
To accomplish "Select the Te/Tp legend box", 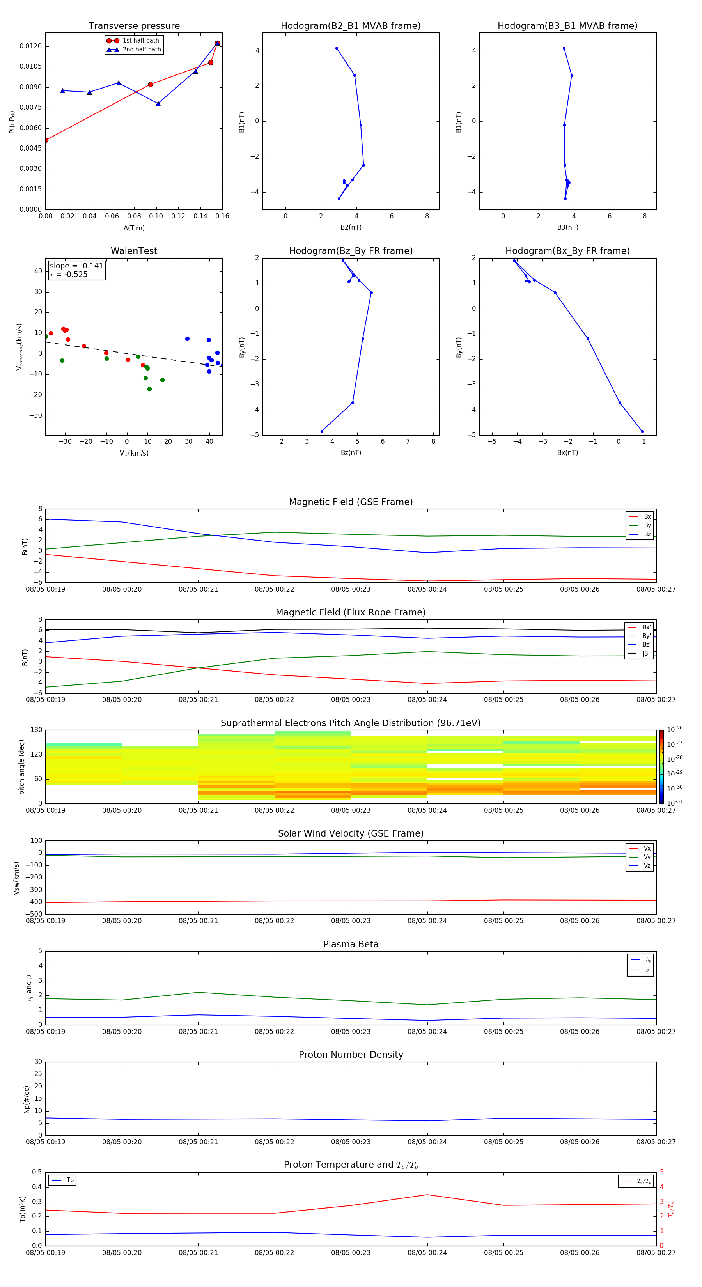I will pos(636,1181).
